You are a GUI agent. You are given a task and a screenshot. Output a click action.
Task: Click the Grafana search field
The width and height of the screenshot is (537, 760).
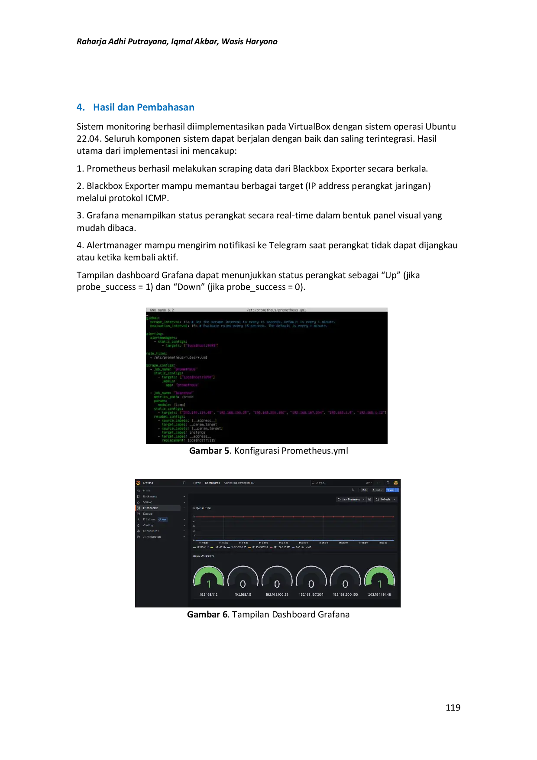341,483
